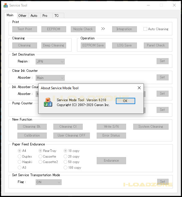Choose the Cassette paper source option
The width and height of the screenshot is (182, 197).
pyautogui.click(x=40, y=157)
